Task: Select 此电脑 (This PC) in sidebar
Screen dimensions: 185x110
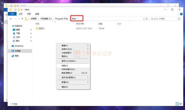Action: click(x=18, y=51)
